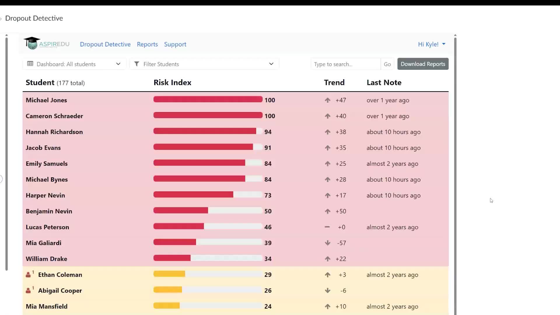Screen dimensions: 560x315
Task: Click Harper Nevin's risk score 73
Action: [x=268, y=195]
